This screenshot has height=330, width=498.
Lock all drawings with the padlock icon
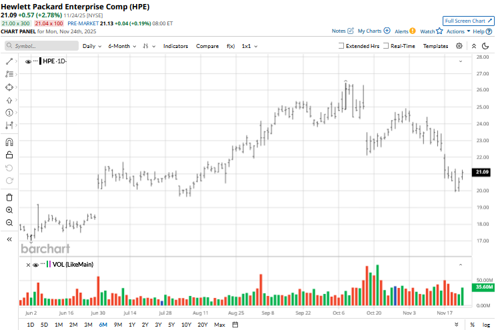click(x=9, y=155)
